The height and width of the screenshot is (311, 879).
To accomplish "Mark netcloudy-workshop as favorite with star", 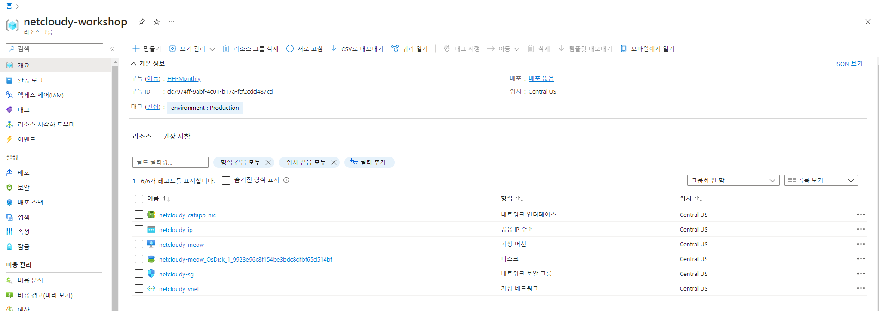I will click(x=157, y=22).
